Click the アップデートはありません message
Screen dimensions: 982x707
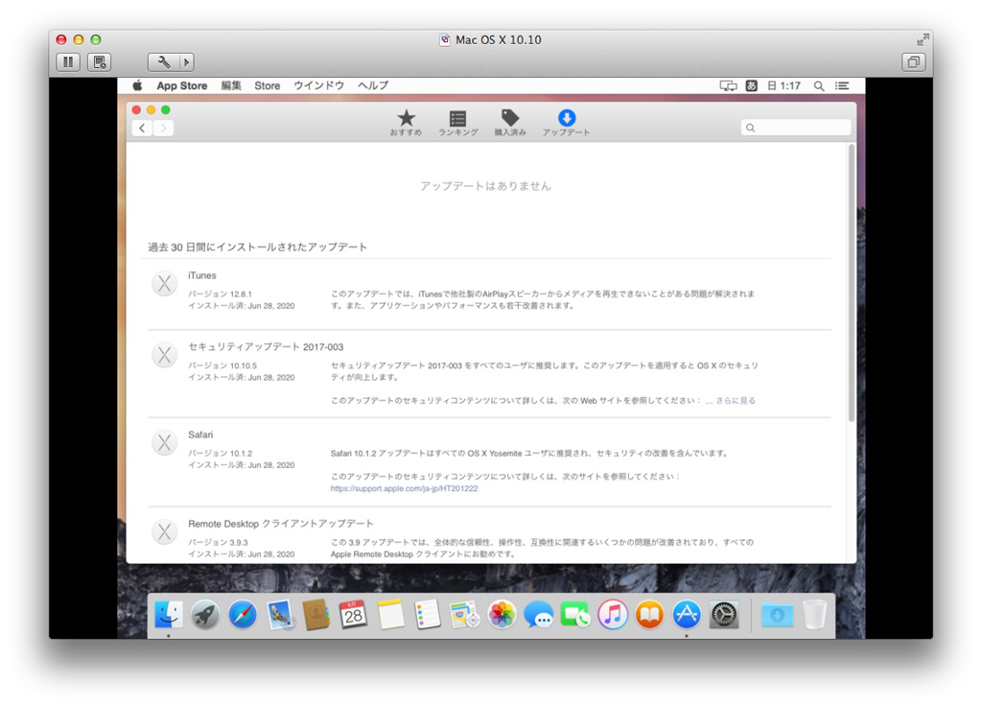[x=485, y=186]
